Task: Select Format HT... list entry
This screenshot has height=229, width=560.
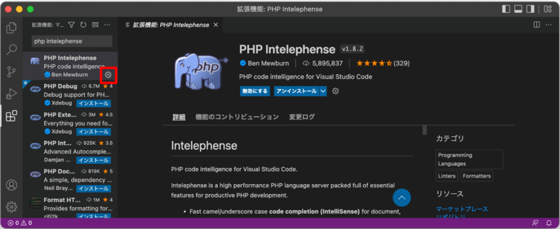Action: pos(70,207)
